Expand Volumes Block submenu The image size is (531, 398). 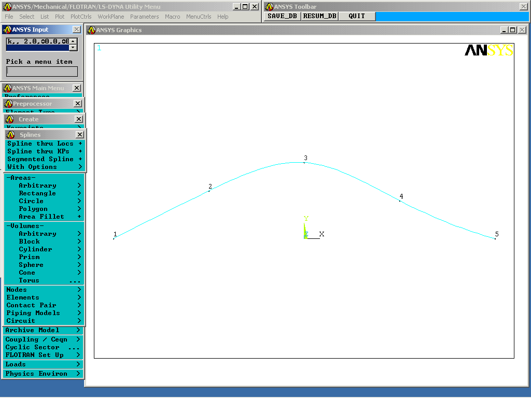[44, 241]
